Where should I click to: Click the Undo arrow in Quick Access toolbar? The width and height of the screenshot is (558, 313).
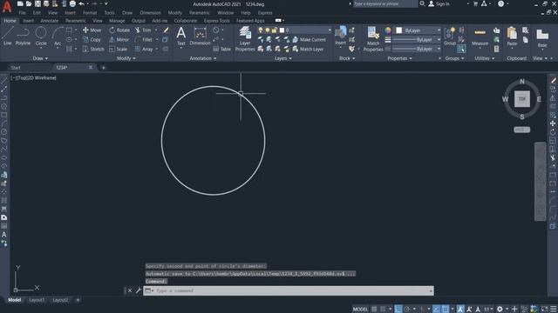click(81, 3)
